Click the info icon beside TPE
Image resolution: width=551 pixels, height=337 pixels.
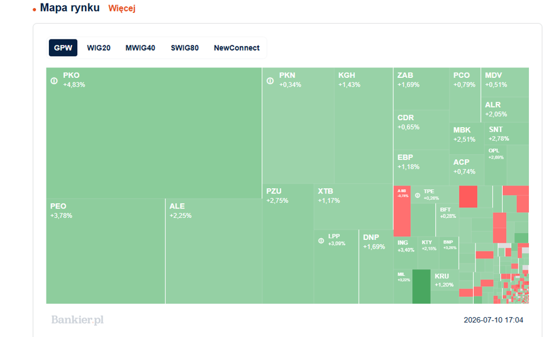click(417, 195)
